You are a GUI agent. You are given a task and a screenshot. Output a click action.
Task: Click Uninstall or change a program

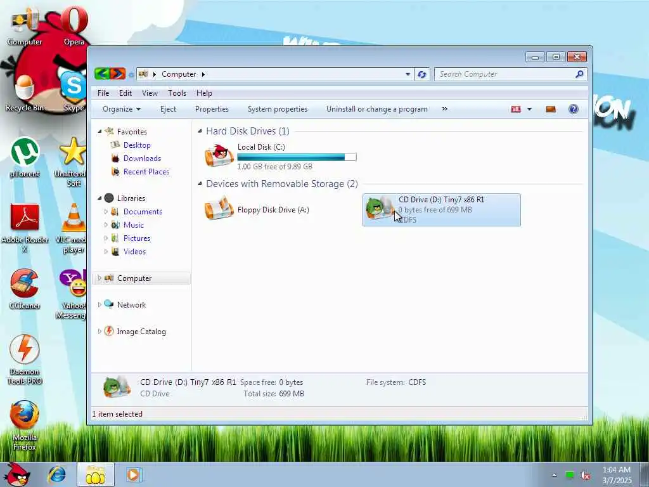(x=376, y=109)
